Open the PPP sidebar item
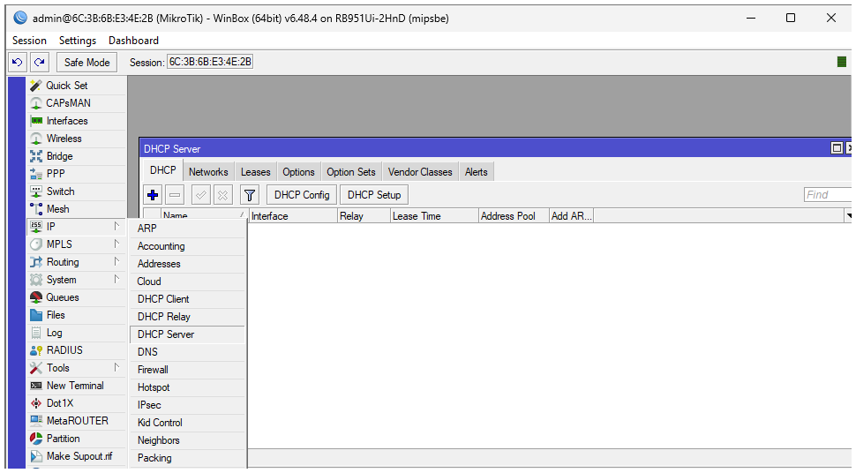The height and width of the screenshot is (473, 856). [x=77, y=174]
